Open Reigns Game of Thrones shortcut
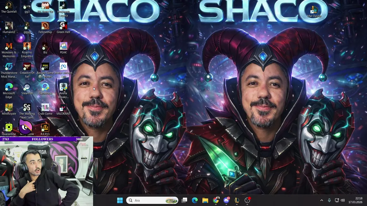The image size is (367, 206). pos(45,70)
